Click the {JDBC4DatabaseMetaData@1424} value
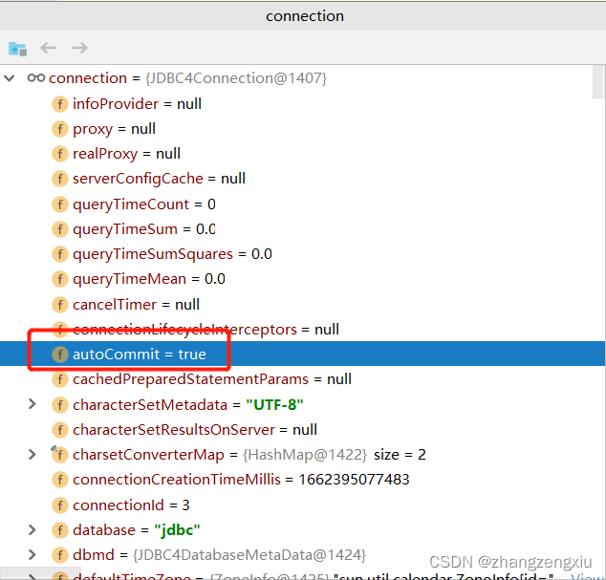606x580 pixels. (x=249, y=555)
